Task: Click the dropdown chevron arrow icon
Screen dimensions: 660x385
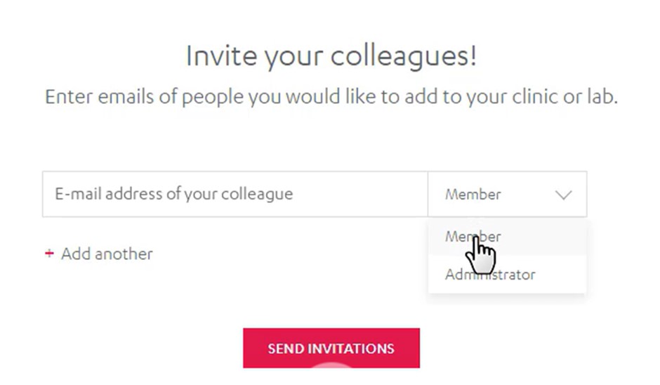Action: click(564, 195)
